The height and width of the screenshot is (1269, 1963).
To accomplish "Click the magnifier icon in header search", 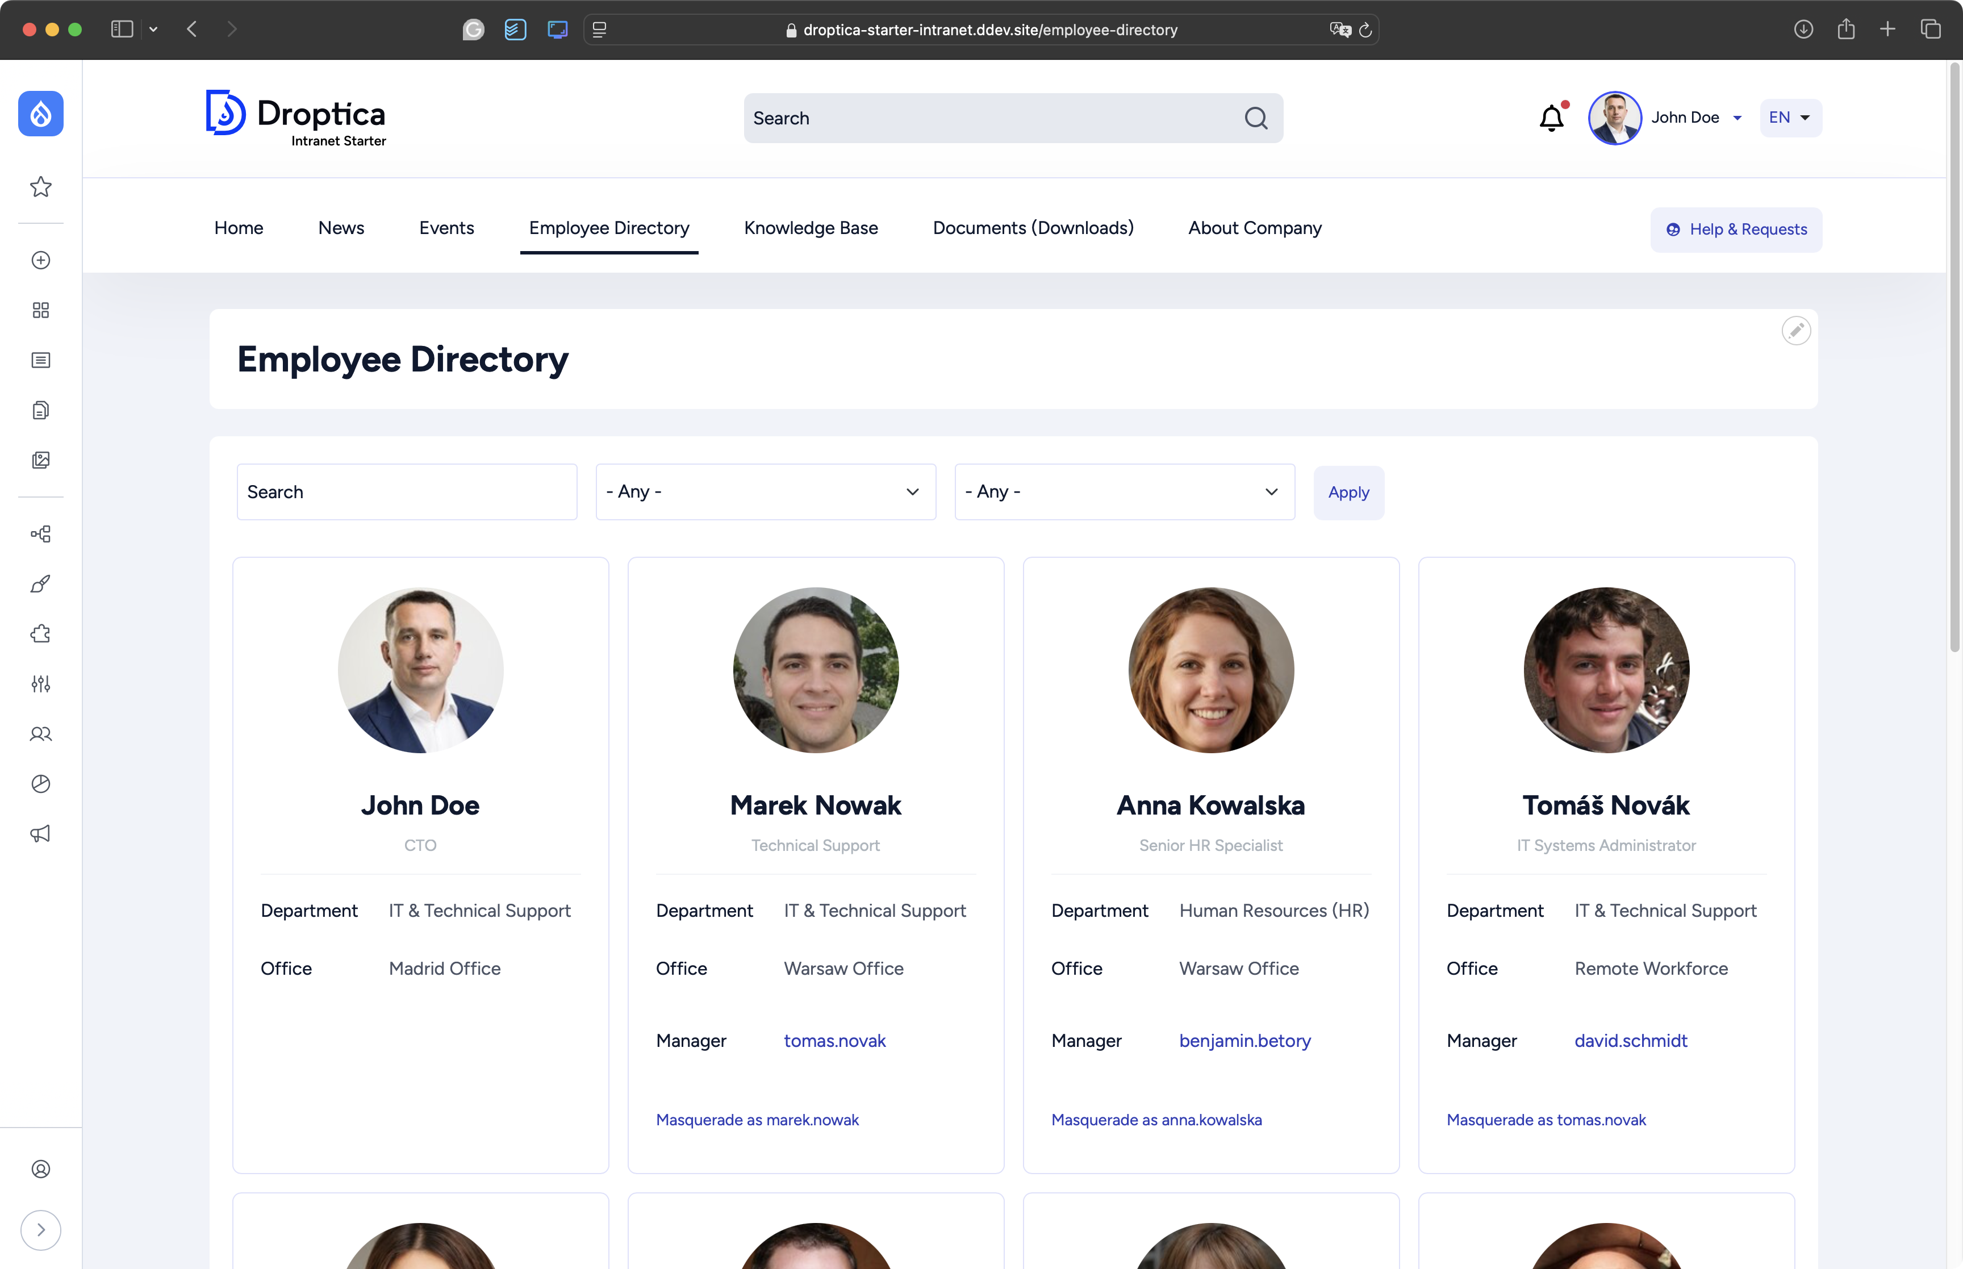I will 1255,119.
